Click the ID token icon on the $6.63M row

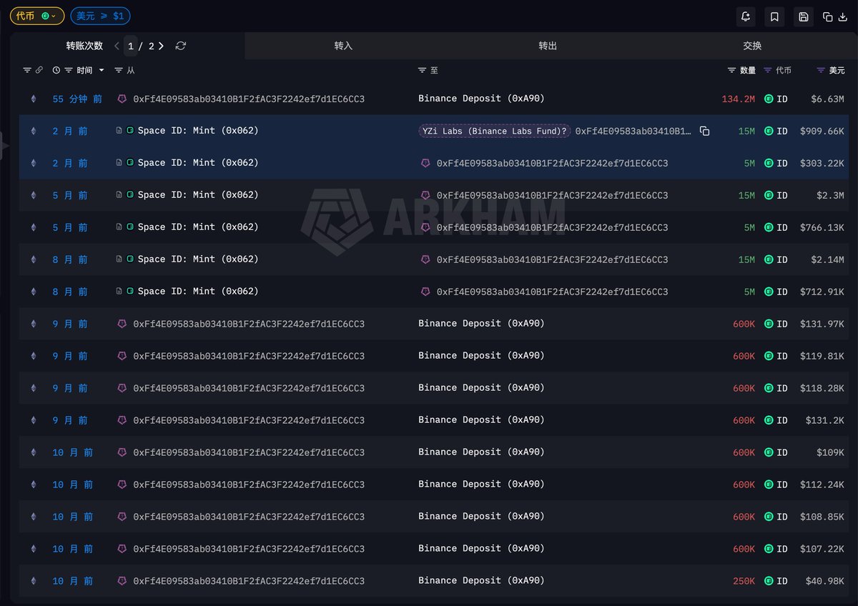[x=769, y=99]
